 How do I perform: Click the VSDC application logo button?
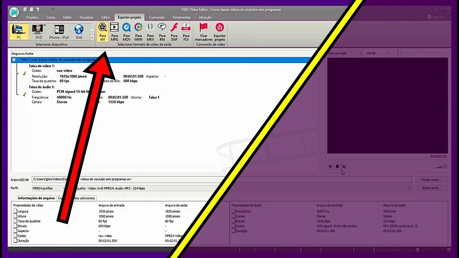[x=14, y=12]
